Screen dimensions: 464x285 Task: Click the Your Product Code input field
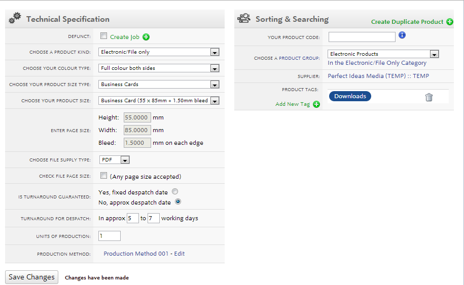point(362,37)
